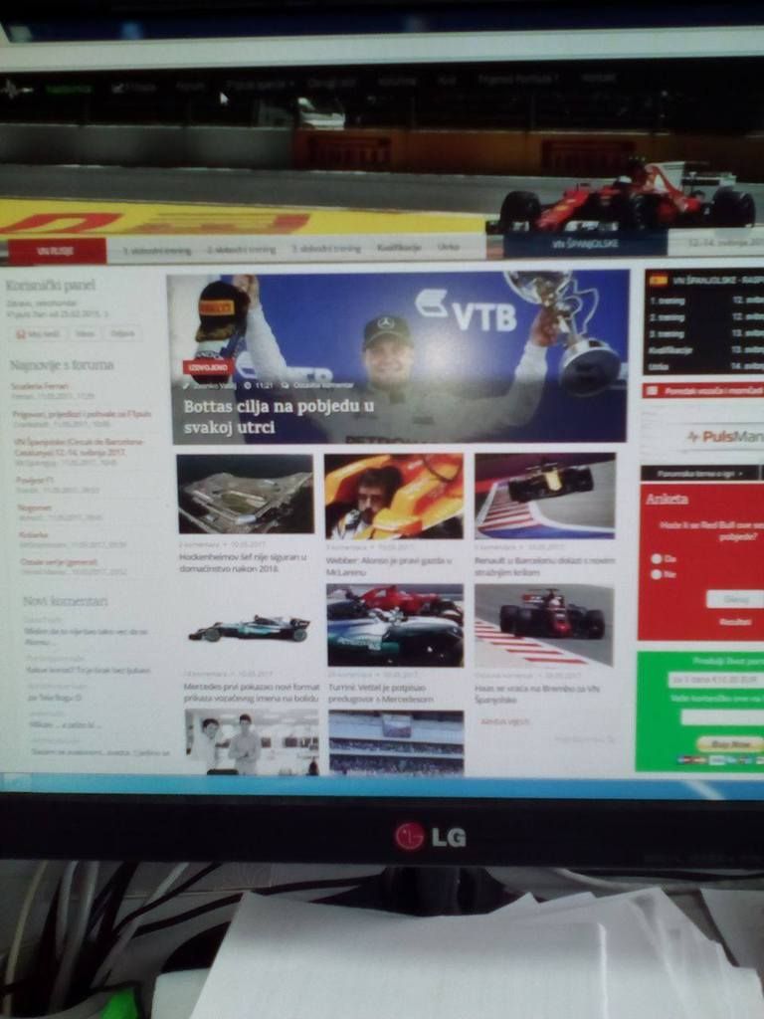Click the Spanish flag icon in schedule box
Viewport: 764px width, 1019px height.
pyautogui.click(x=659, y=280)
